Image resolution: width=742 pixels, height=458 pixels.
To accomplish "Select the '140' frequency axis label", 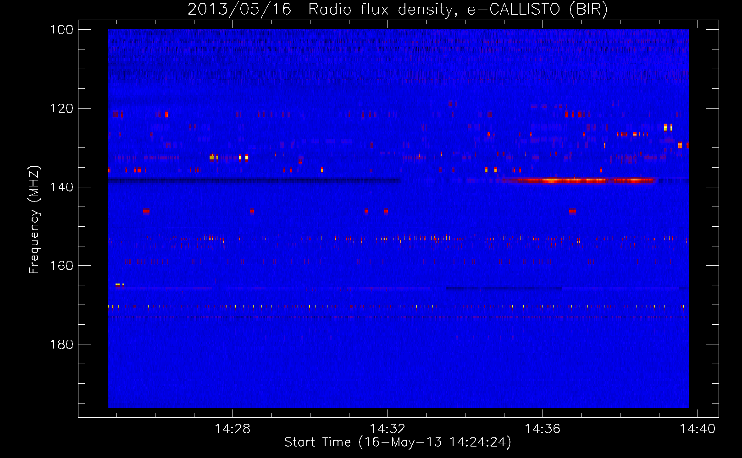I will pos(61,187).
